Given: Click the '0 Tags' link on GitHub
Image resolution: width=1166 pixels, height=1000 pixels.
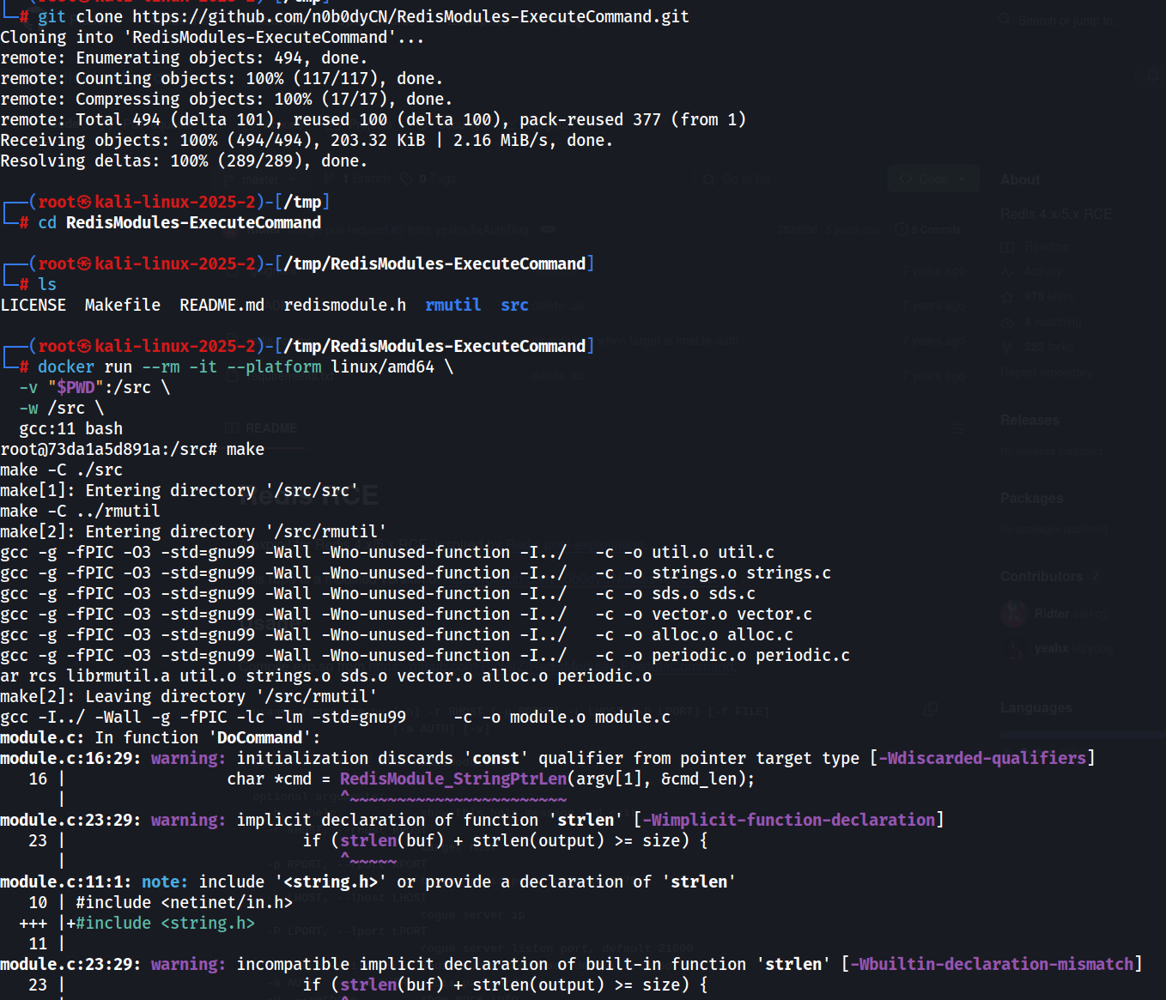Looking at the screenshot, I should coord(428,179).
